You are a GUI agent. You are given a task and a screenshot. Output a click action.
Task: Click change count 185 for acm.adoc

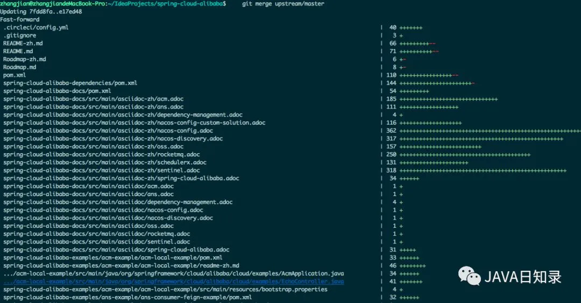point(391,99)
